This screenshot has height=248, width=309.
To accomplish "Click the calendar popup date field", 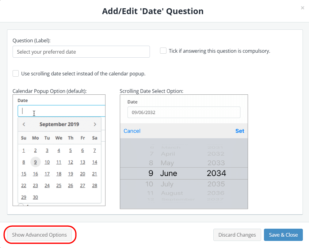I will [x=61, y=111].
